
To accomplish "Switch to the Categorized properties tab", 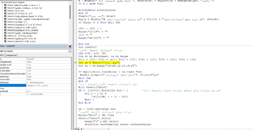I will [x=11, y=55].
